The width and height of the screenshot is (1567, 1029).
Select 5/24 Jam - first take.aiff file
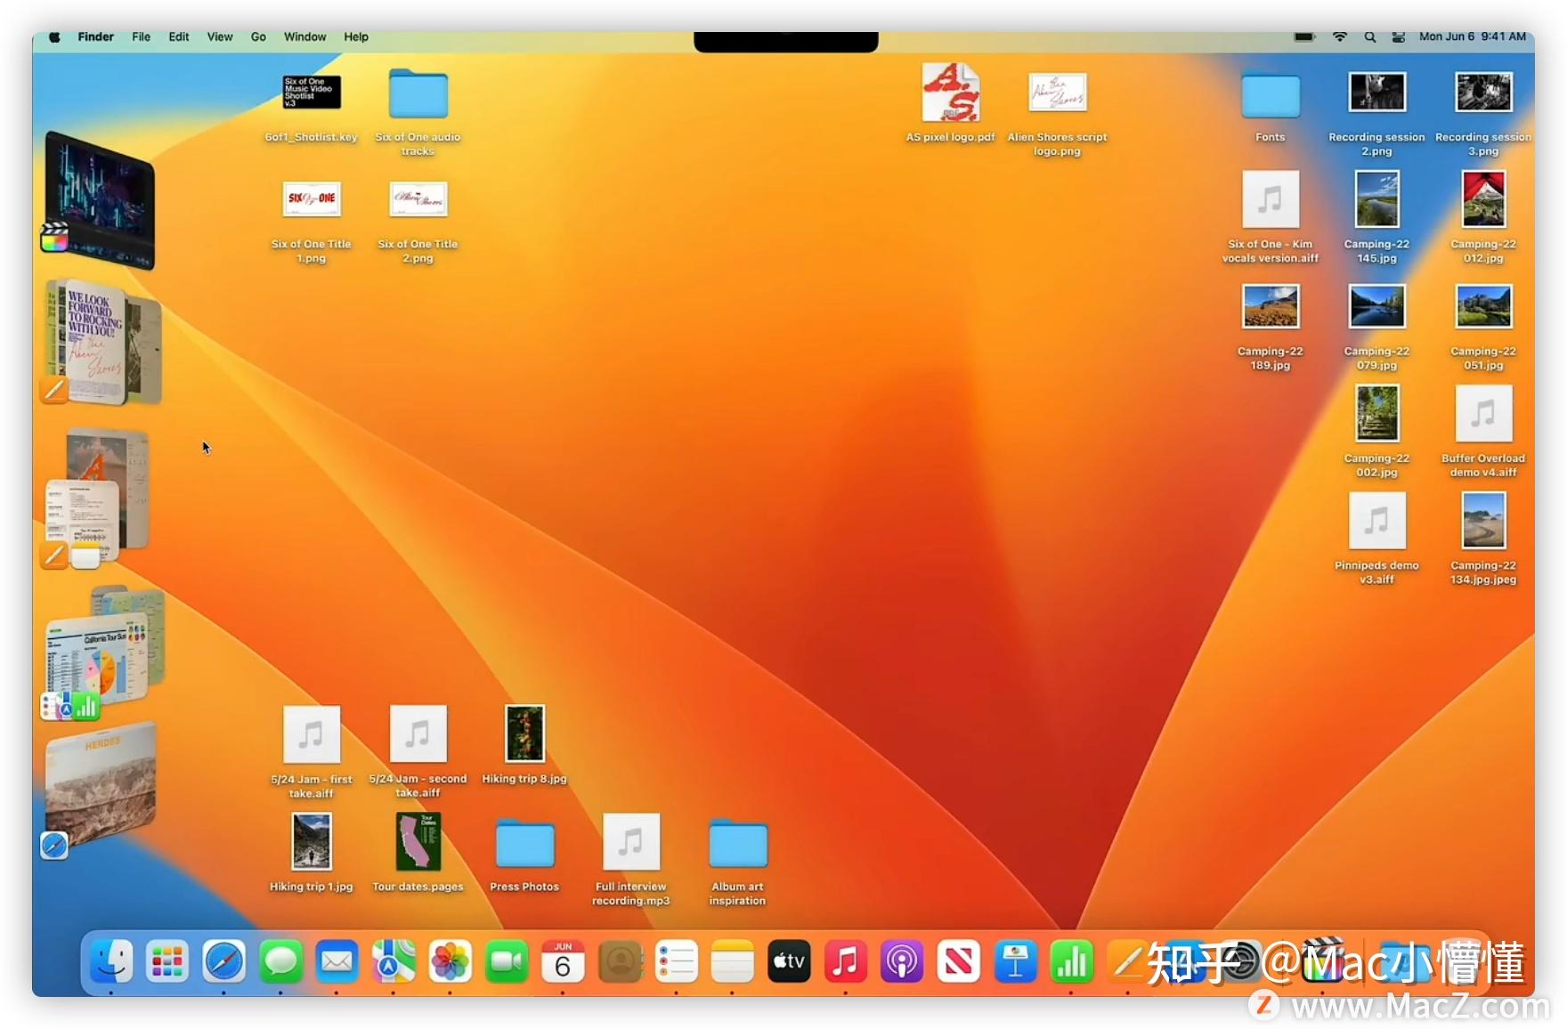pyautogui.click(x=311, y=752)
